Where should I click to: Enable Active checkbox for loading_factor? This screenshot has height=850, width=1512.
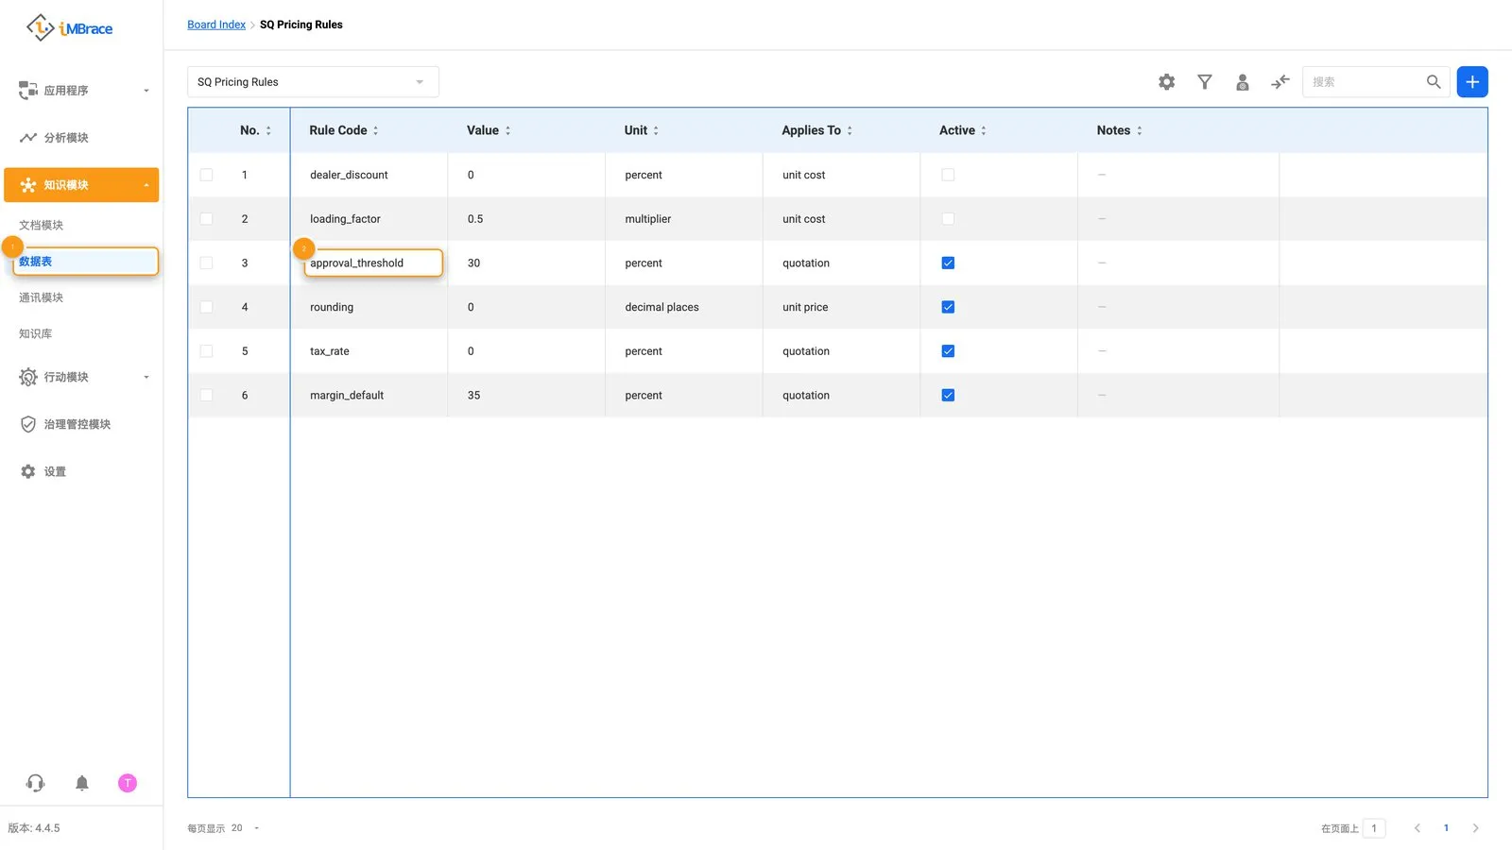point(948,219)
